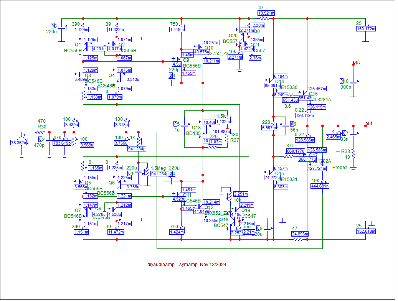This screenshot has height=301, width=398.
Task: Click the Q17 output transistor symbol
Action: (305, 155)
